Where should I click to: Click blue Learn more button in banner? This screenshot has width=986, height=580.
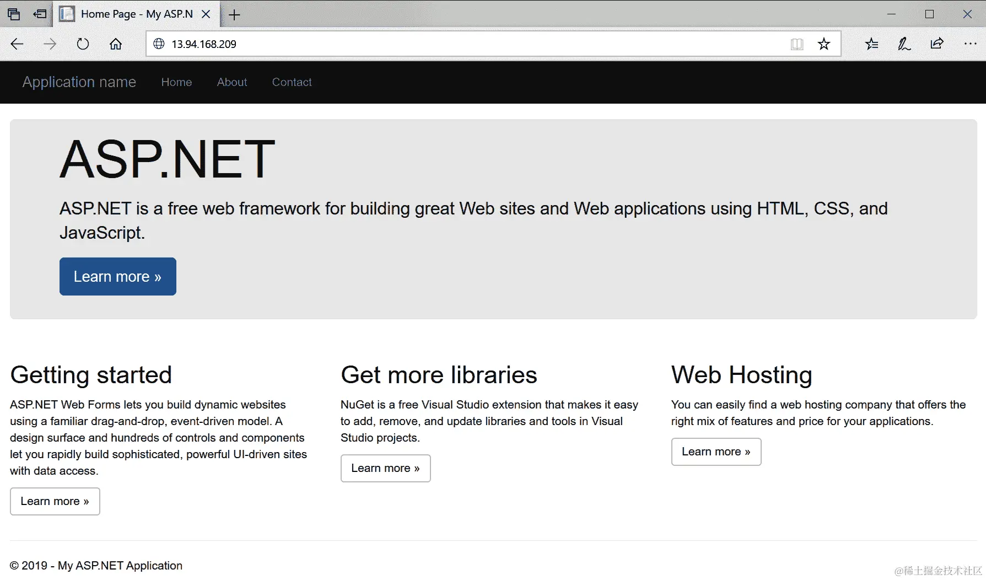tap(118, 276)
